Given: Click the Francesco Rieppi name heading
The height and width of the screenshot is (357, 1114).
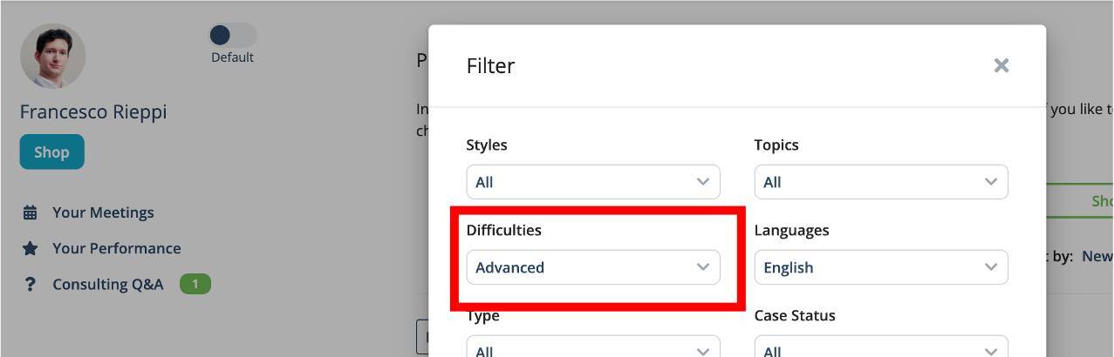Looking at the screenshot, I should [93, 111].
